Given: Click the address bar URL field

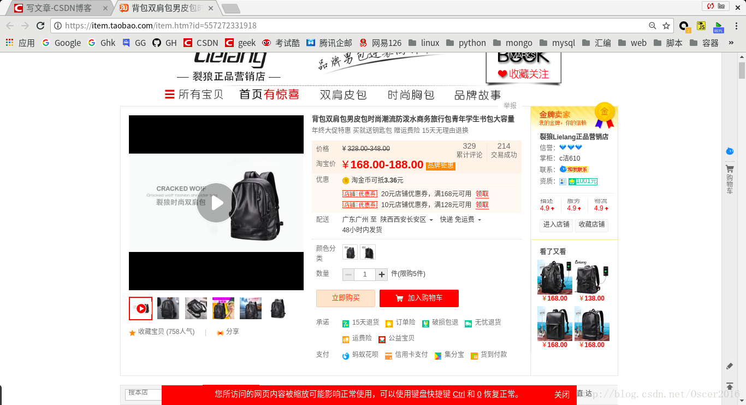Looking at the screenshot, I should click(350, 26).
